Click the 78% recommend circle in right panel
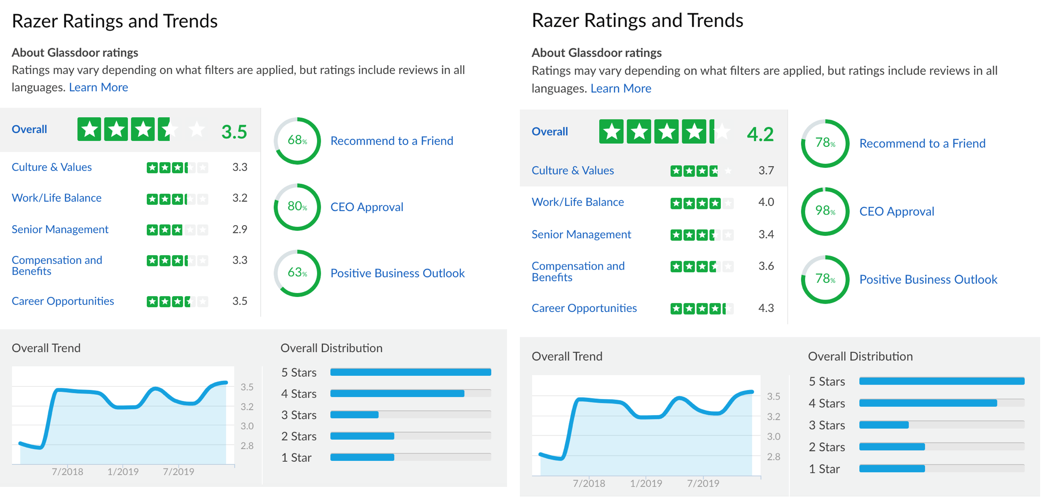Screen dimensions: 1041x501 825,143
